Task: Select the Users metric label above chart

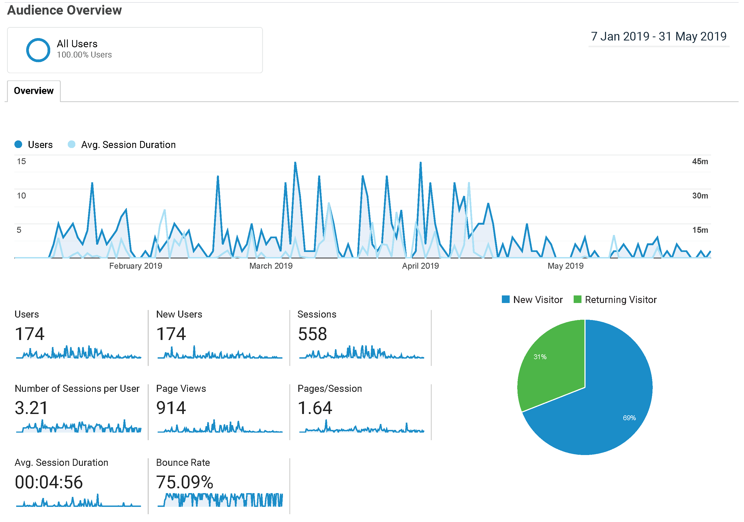Action: pyautogui.click(x=40, y=145)
